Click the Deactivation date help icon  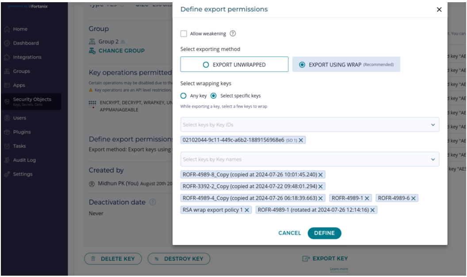[x=153, y=202]
